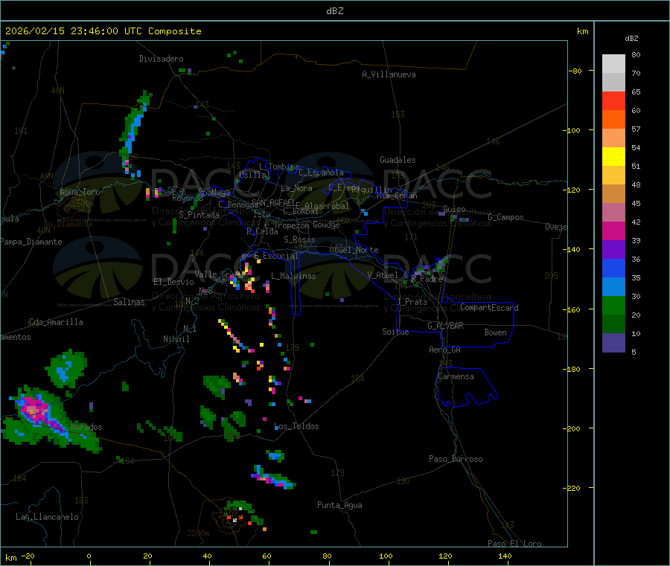Select the yellow 54–51 dBZ legend swatch

(613, 157)
